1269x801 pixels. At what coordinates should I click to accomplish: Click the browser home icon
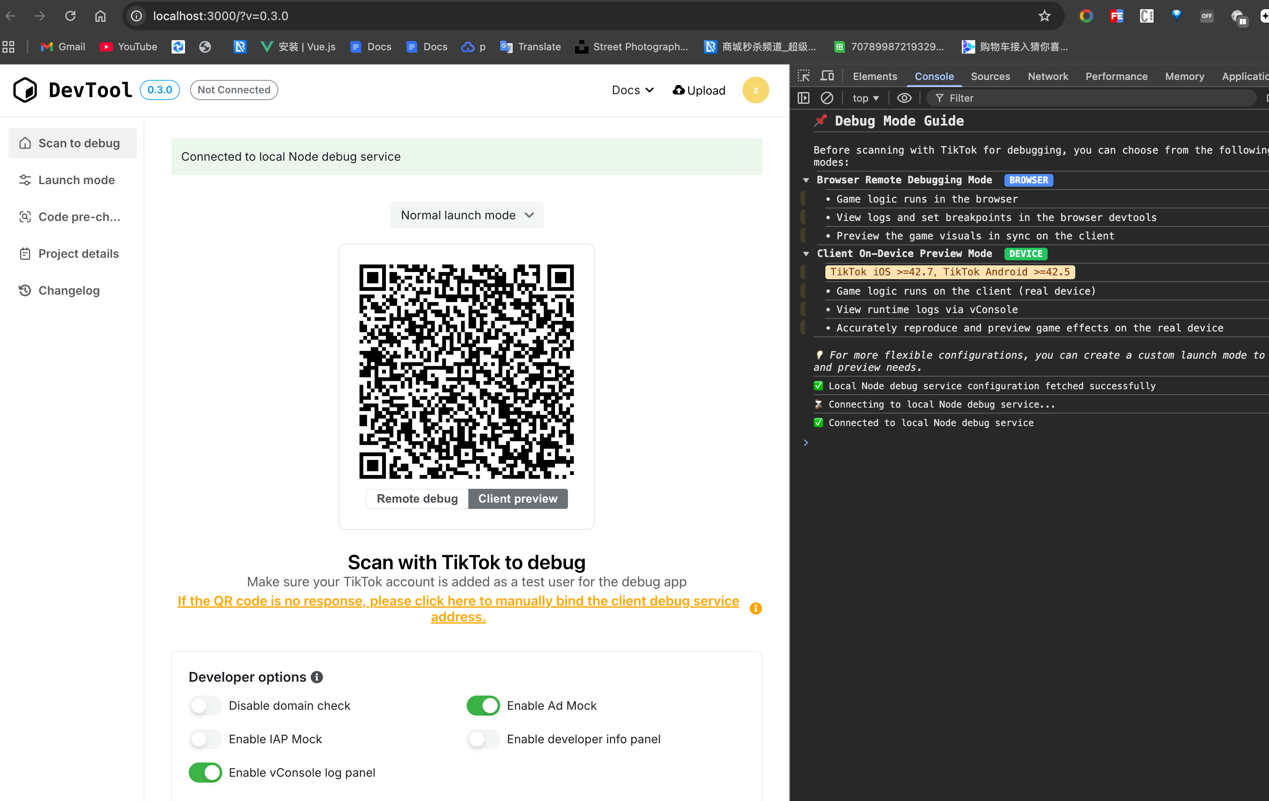[x=100, y=16]
